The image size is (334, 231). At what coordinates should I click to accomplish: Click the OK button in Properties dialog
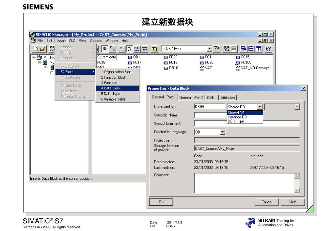[161, 202]
